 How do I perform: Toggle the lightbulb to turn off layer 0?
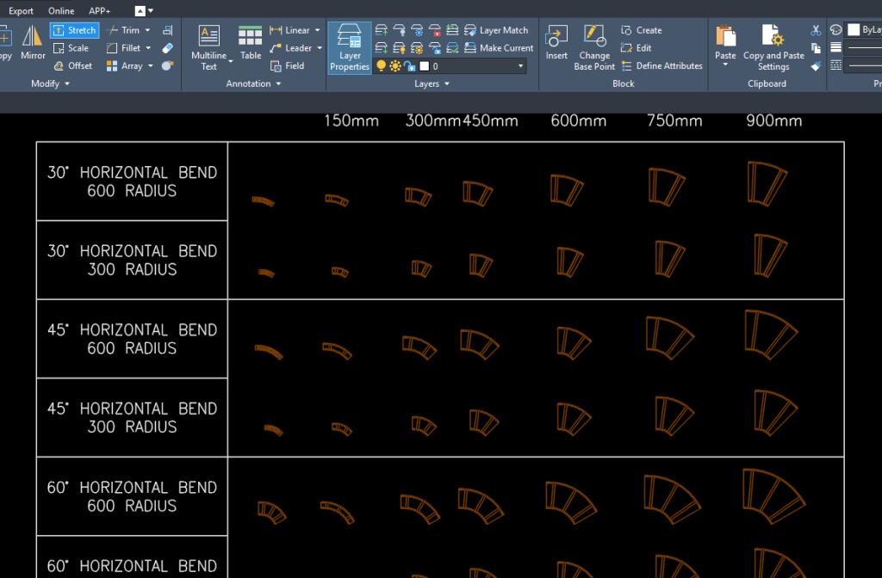pos(382,65)
